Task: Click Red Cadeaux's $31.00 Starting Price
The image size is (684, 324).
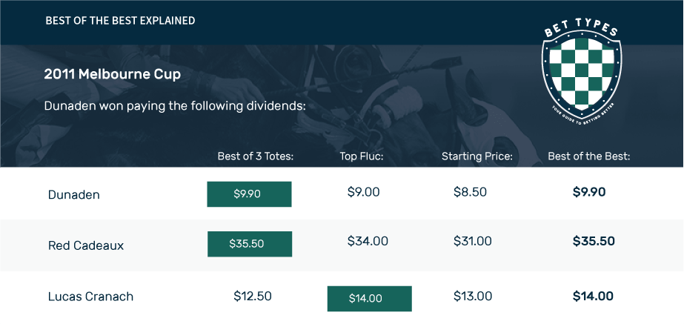Action: pyautogui.click(x=473, y=241)
